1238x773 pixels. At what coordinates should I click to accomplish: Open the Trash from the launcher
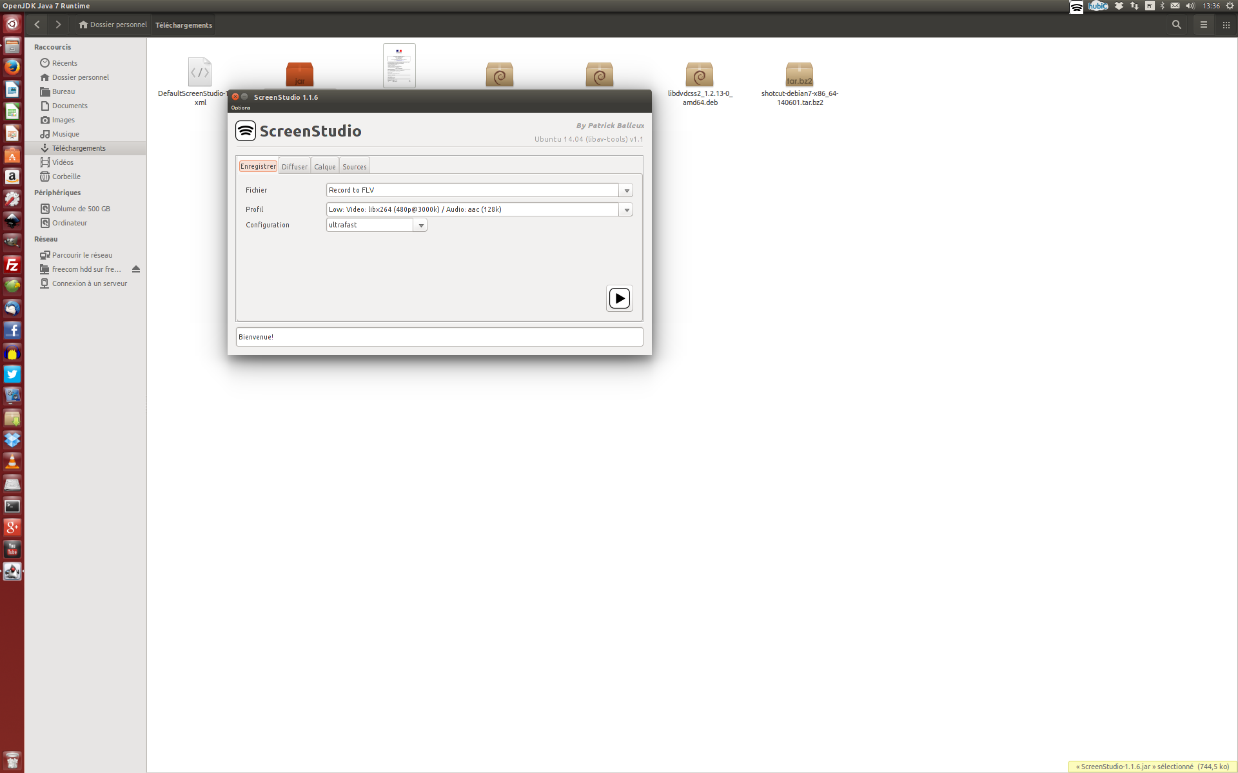(12, 760)
